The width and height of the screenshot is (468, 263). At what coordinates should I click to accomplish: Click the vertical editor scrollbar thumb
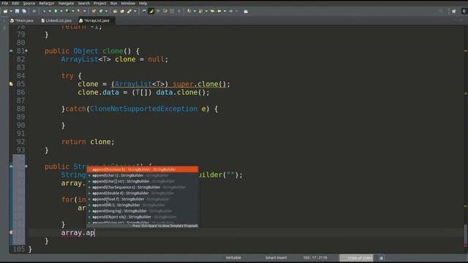click(465, 235)
